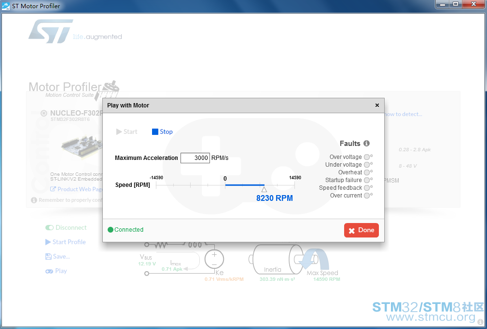Maximize the ST Motor Profiler window

tap(455, 4)
